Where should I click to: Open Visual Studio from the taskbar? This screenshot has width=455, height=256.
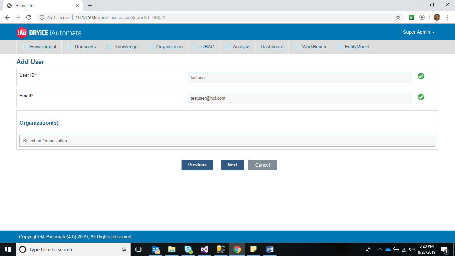pyautogui.click(x=205, y=249)
